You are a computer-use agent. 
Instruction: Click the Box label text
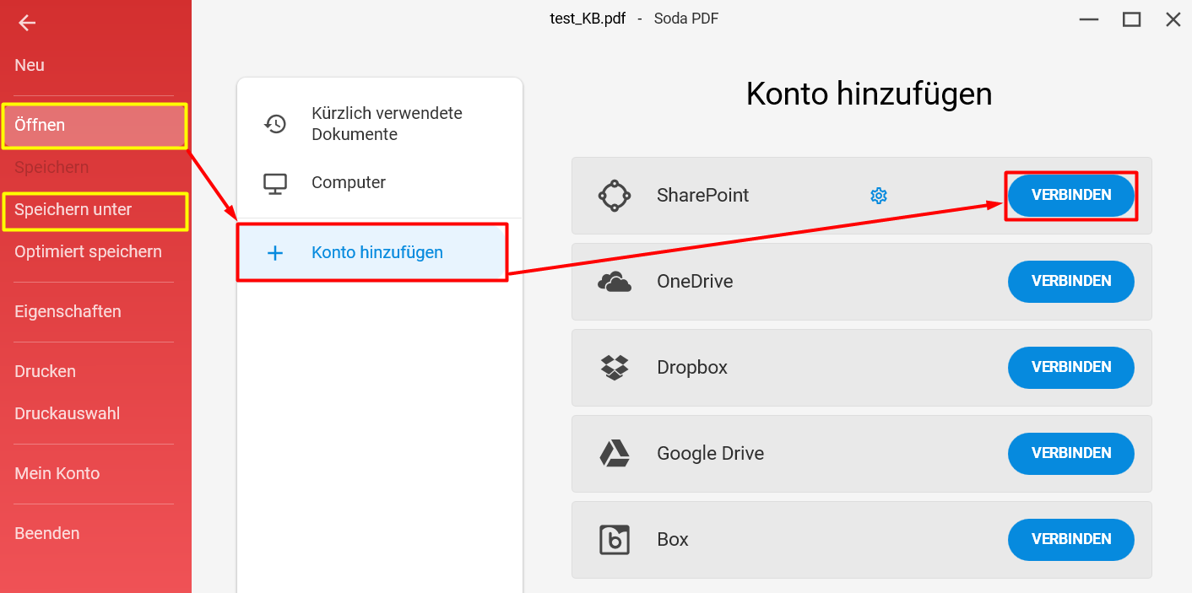point(673,540)
